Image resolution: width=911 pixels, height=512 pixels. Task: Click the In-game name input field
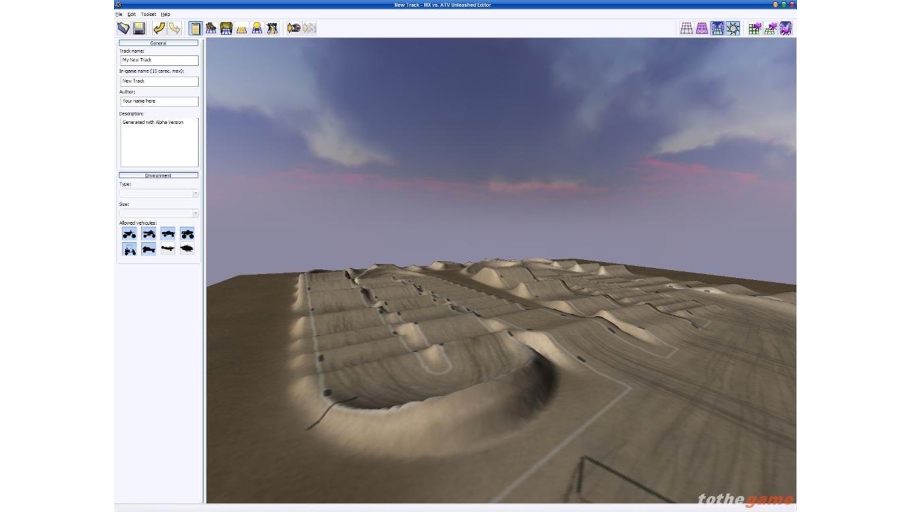coord(159,81)
